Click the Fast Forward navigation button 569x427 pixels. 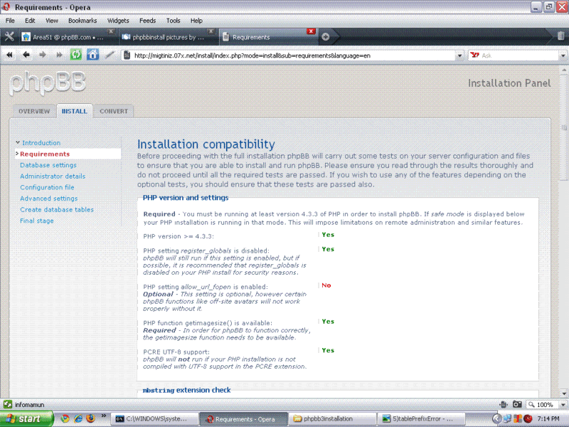pyautogui.click(x=59, y=56)
